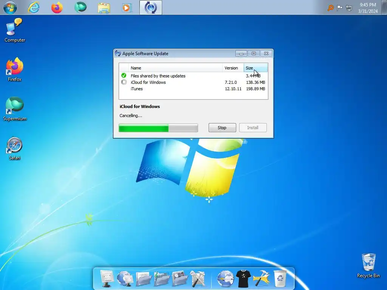Click the Stop button
This screenshot has height=290, width=387.
tap(222, 128)
